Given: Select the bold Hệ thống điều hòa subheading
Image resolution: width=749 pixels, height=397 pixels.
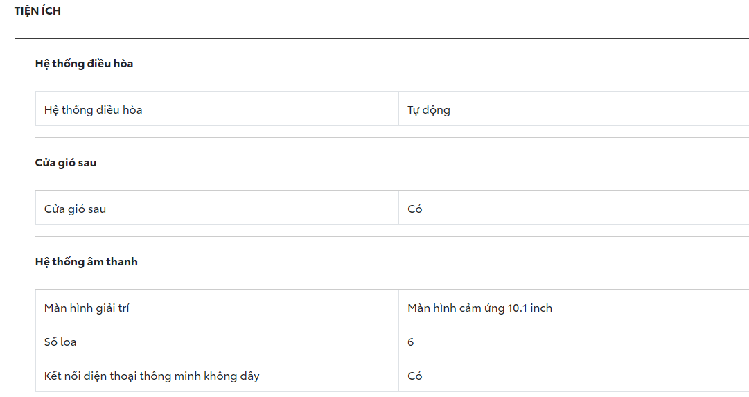Looking at the screenshot, I should (84, 64).
